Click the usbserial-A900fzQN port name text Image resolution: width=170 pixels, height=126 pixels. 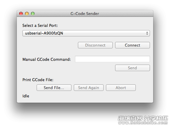coord(44,33)
